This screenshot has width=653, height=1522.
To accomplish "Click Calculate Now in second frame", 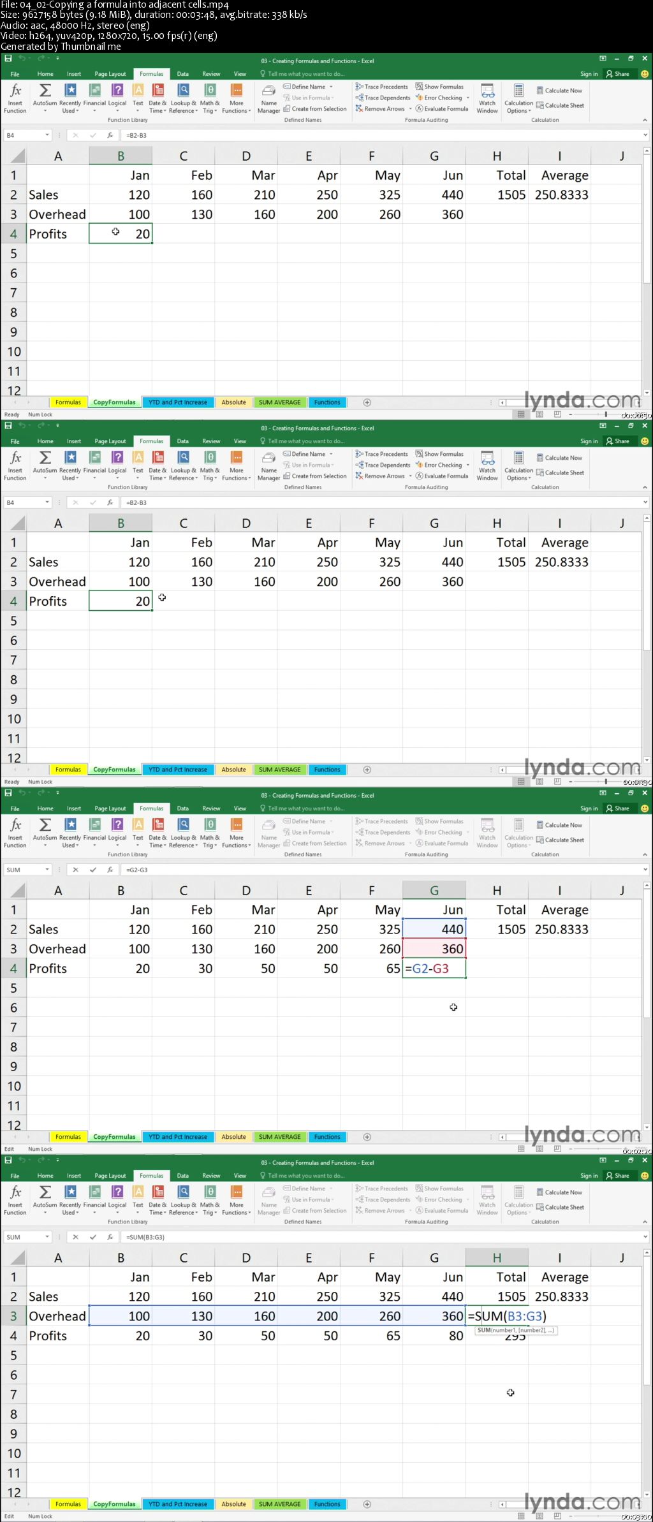I will 559,458.
